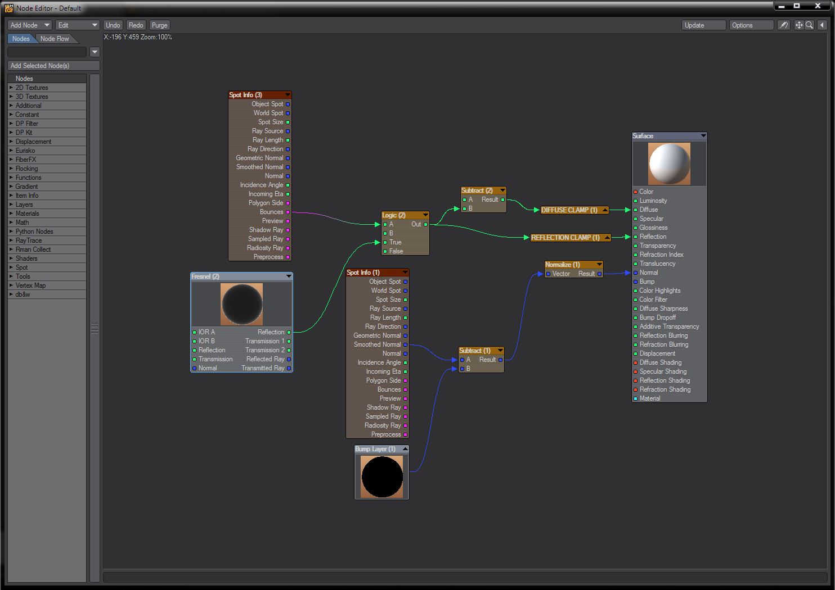Image resolution: width=835 pixels, height=590 pixels.
Task: Click the Node Editor app icon in the title bar
Action: click(x=9, y=8)
